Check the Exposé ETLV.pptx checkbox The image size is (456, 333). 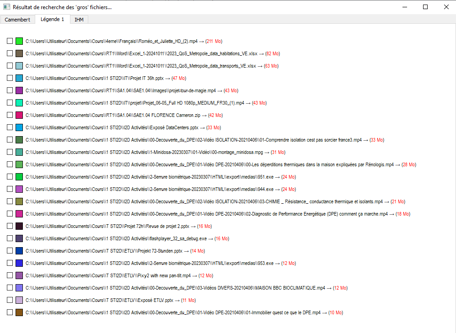pos(10,300)
